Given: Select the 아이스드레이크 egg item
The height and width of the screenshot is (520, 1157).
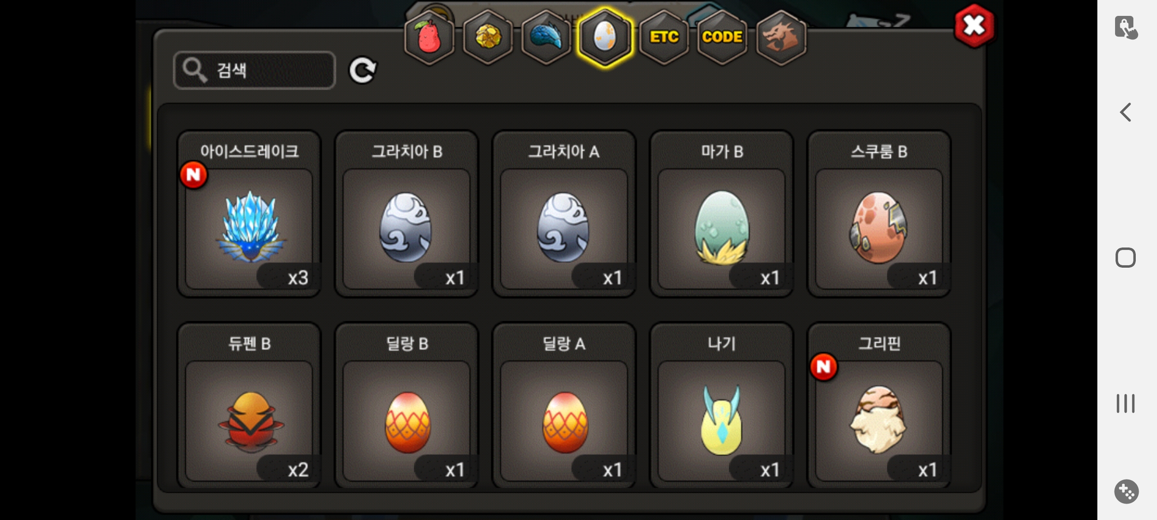Looking at the screenshot, I should 249,214.
